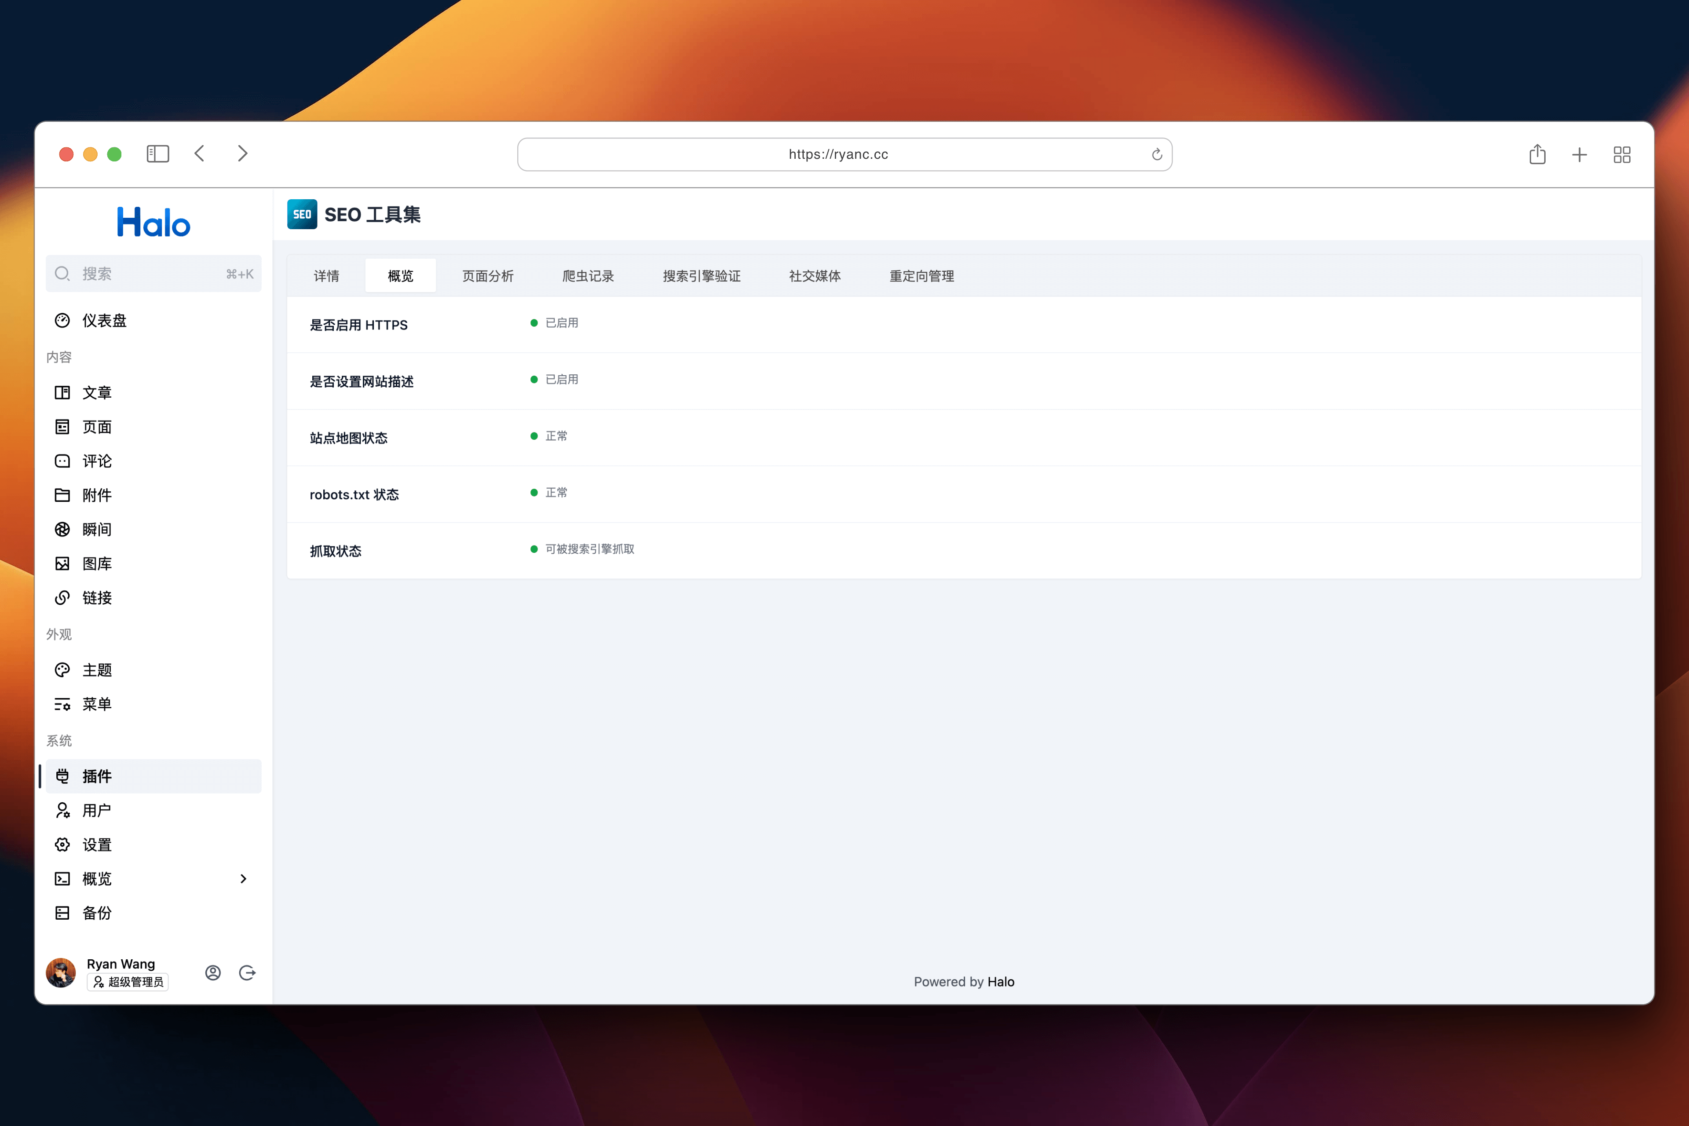Reload page with refresh icon
This screenshot has height=1126, width=1689.
click(x=1157, y=154)
